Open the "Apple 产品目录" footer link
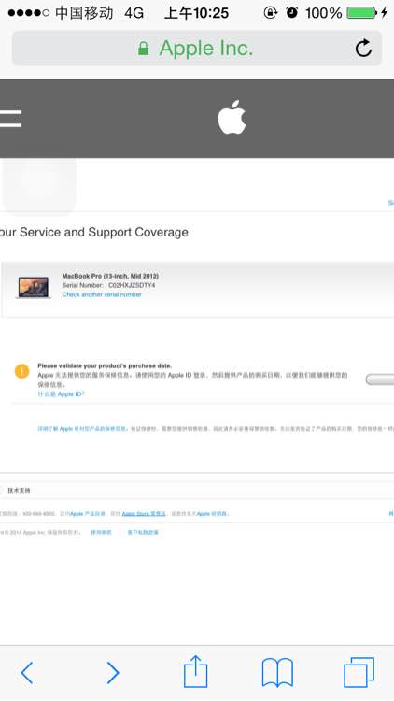This screenshot has height=701, width=394. pyautogui.click(x=88, y=514)
